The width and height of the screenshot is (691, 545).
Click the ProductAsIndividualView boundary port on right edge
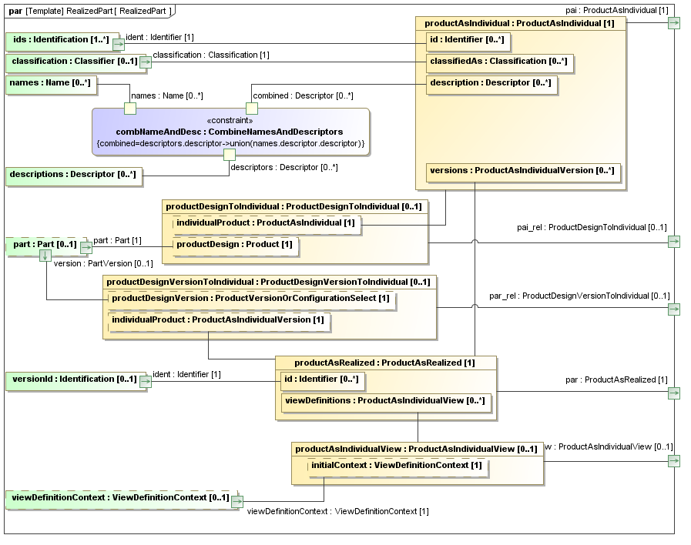point(674,461)
